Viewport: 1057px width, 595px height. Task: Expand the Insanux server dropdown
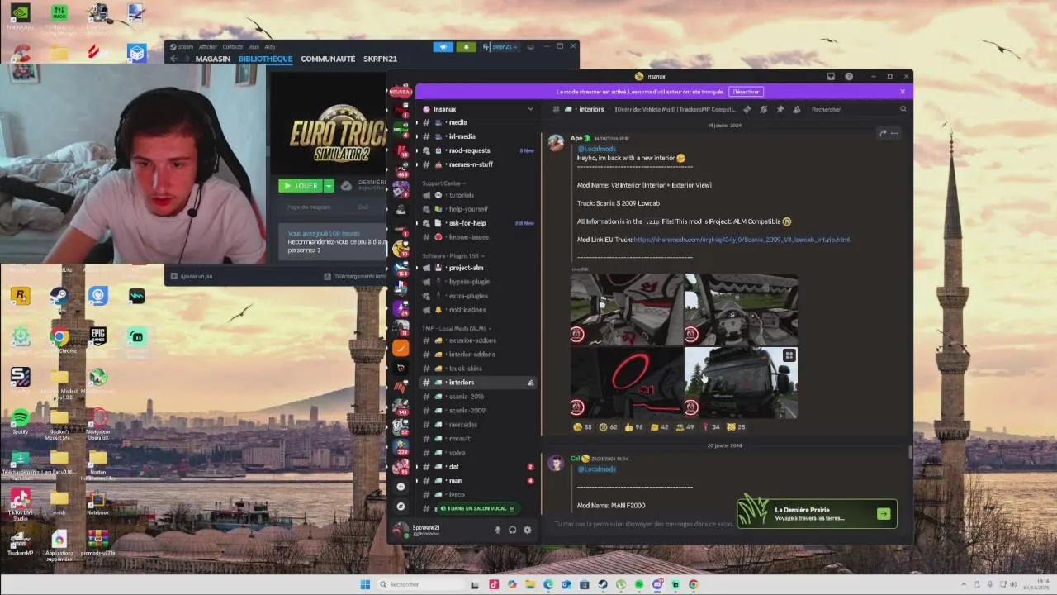pos(529,108)
